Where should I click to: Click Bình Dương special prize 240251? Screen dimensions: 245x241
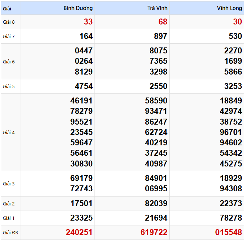(x=79, y=232)
